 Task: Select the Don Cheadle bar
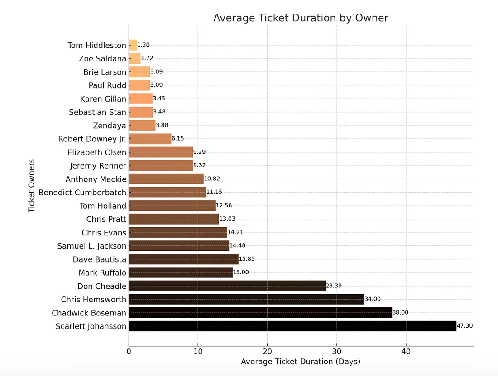[227, 286]
